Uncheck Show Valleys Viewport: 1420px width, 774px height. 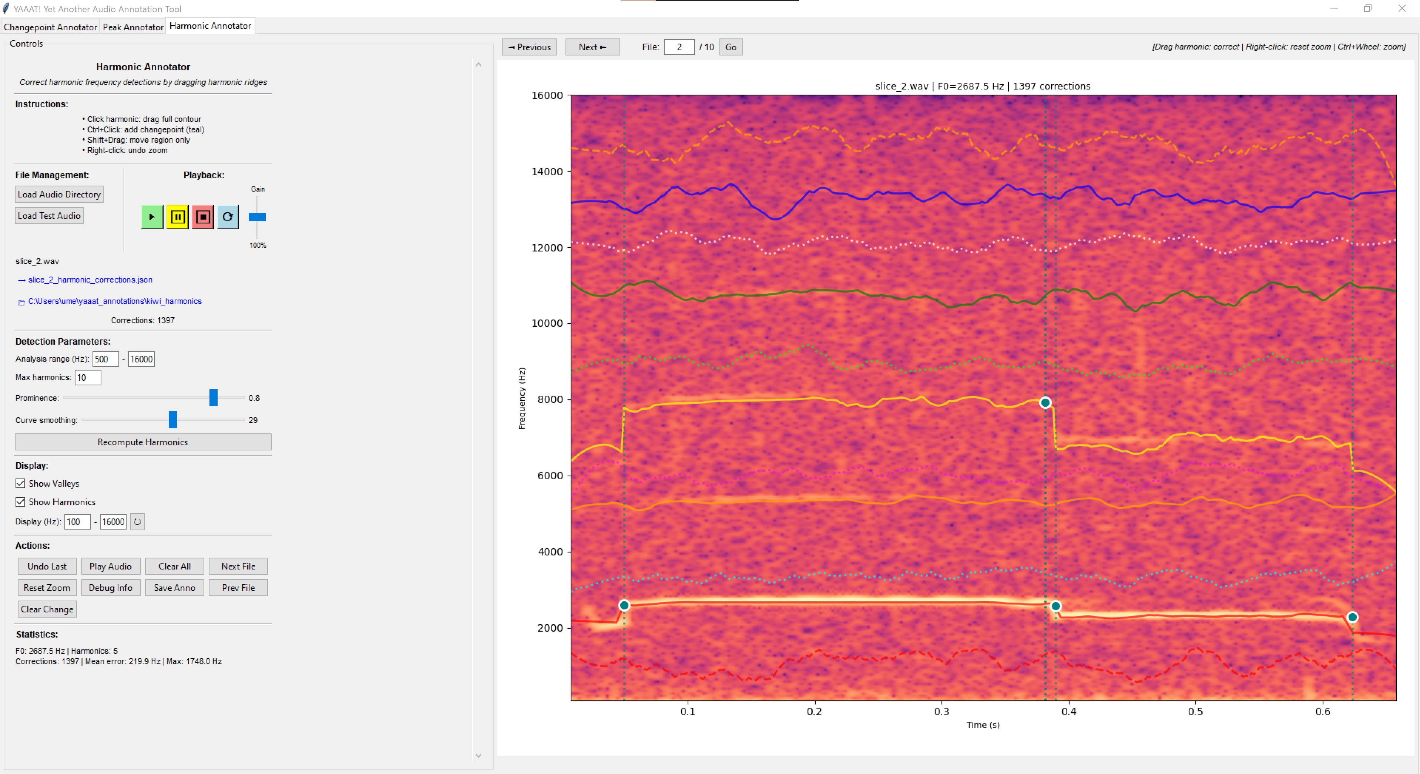pyautogui.click(x=20, y=483)
